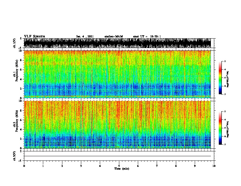This screenshot has height=186, width=241.
Task: Click the ch.2 "Frequency (kHz)" axis label
Action: [17, 121]
